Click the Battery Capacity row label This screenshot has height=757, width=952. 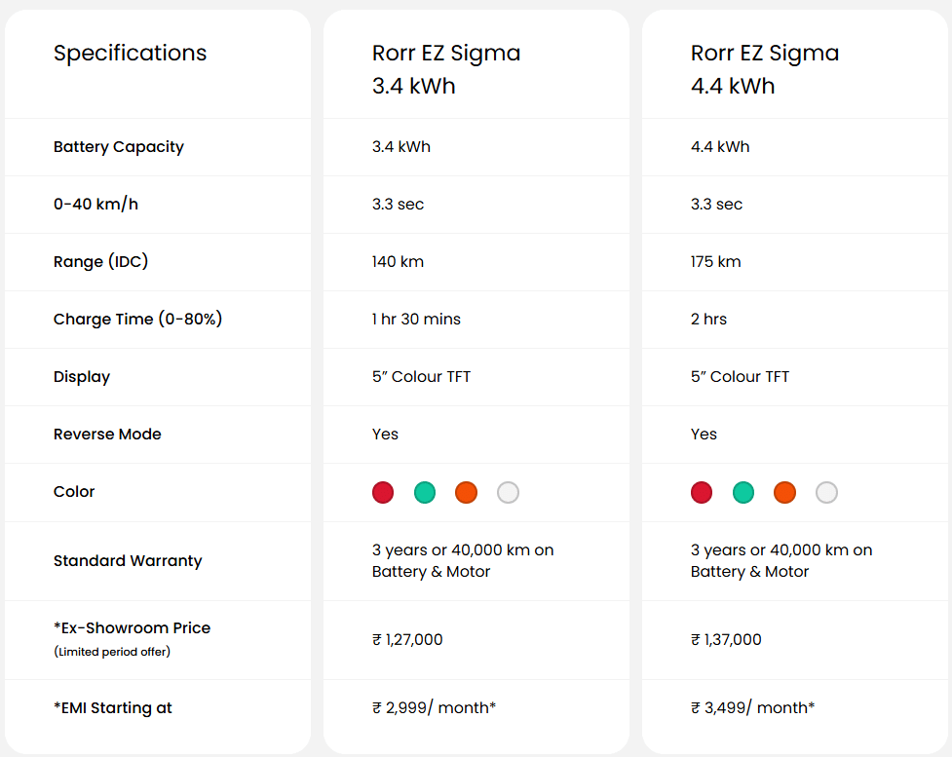[119, 147]
